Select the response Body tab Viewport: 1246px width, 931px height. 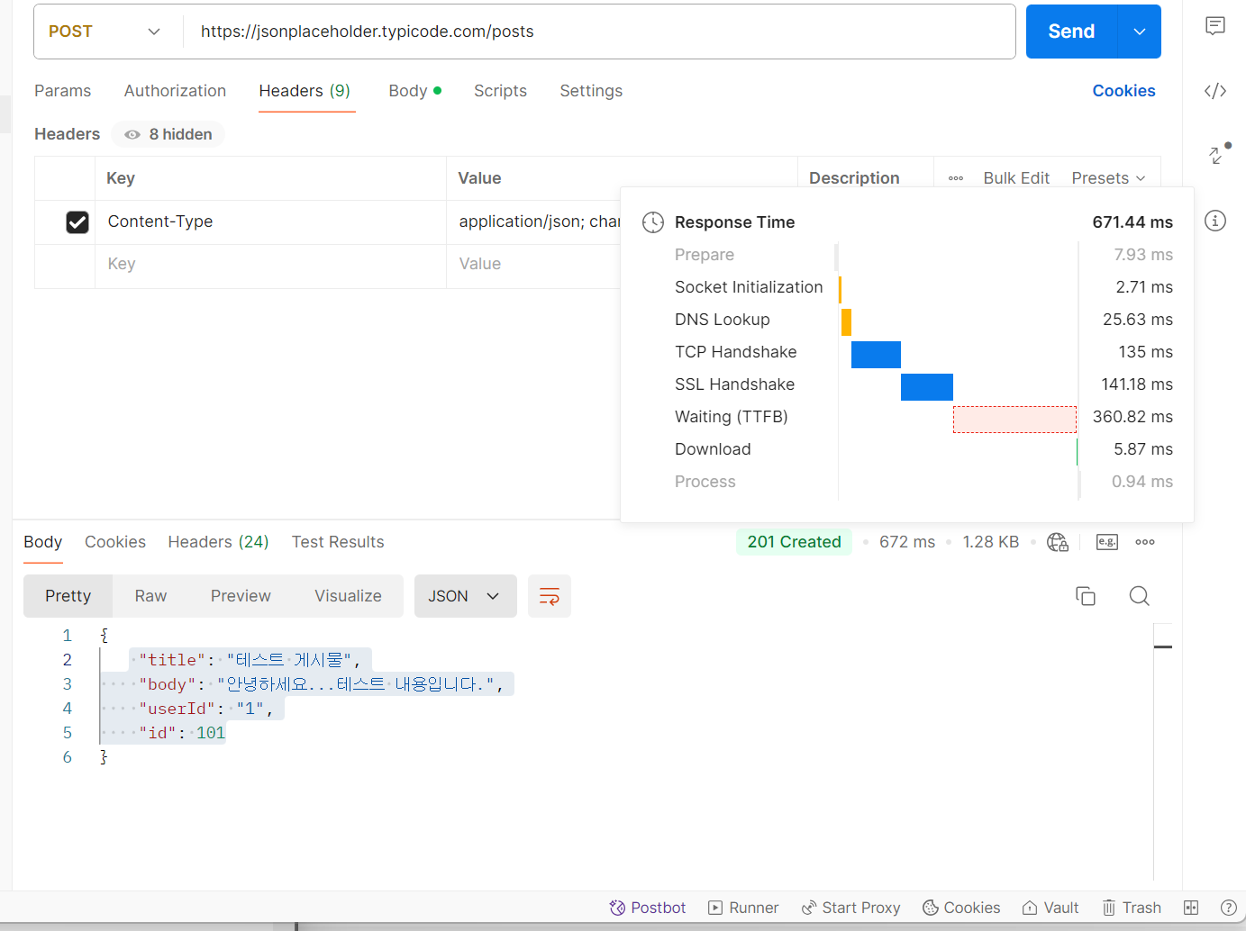click(x=43, y=542)
